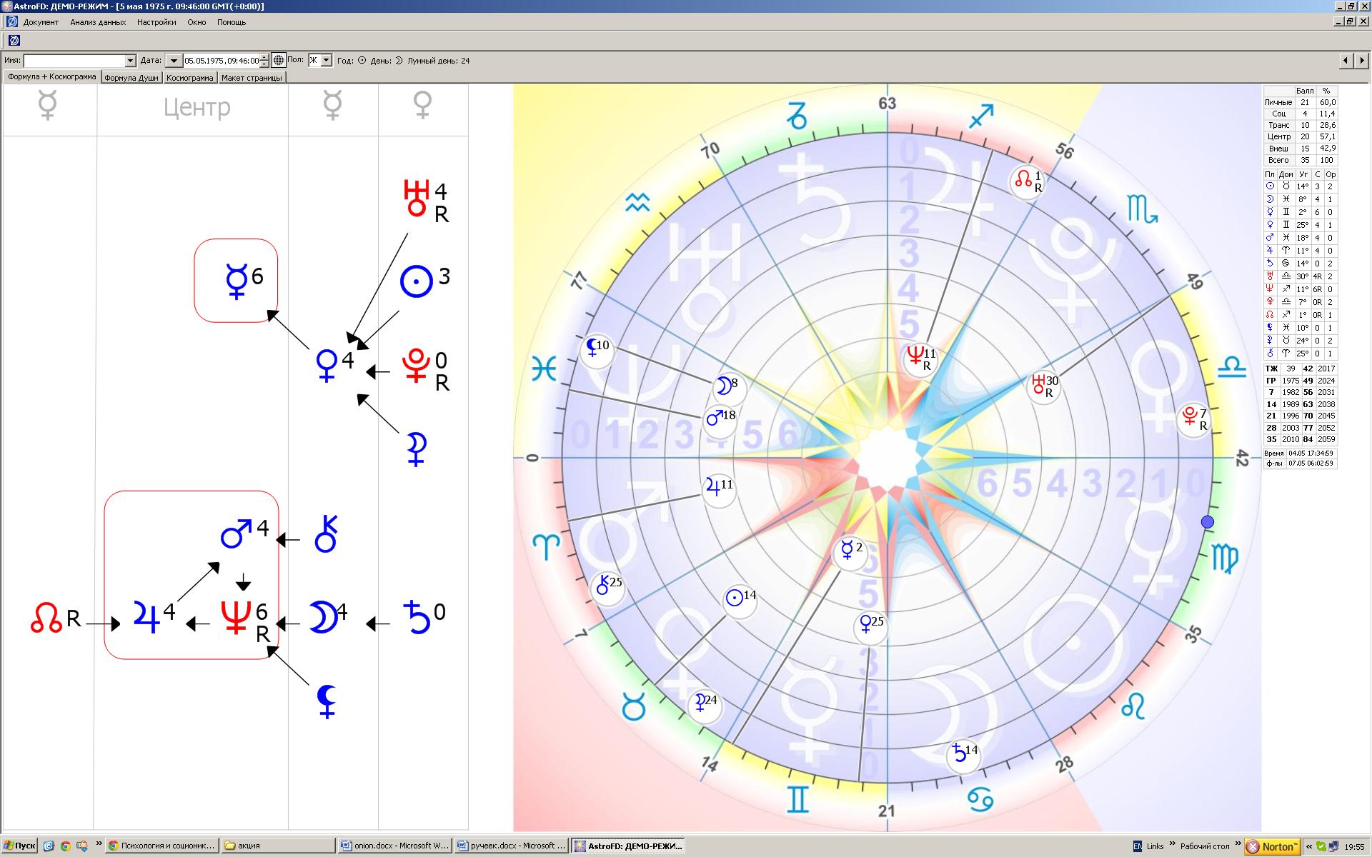
Task: Click the globe location icon
Action: 279,61
